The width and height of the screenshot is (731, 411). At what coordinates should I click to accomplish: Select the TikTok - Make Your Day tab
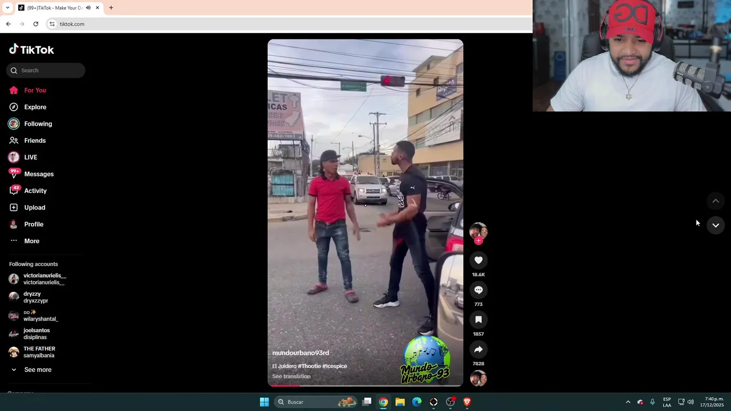58,8
